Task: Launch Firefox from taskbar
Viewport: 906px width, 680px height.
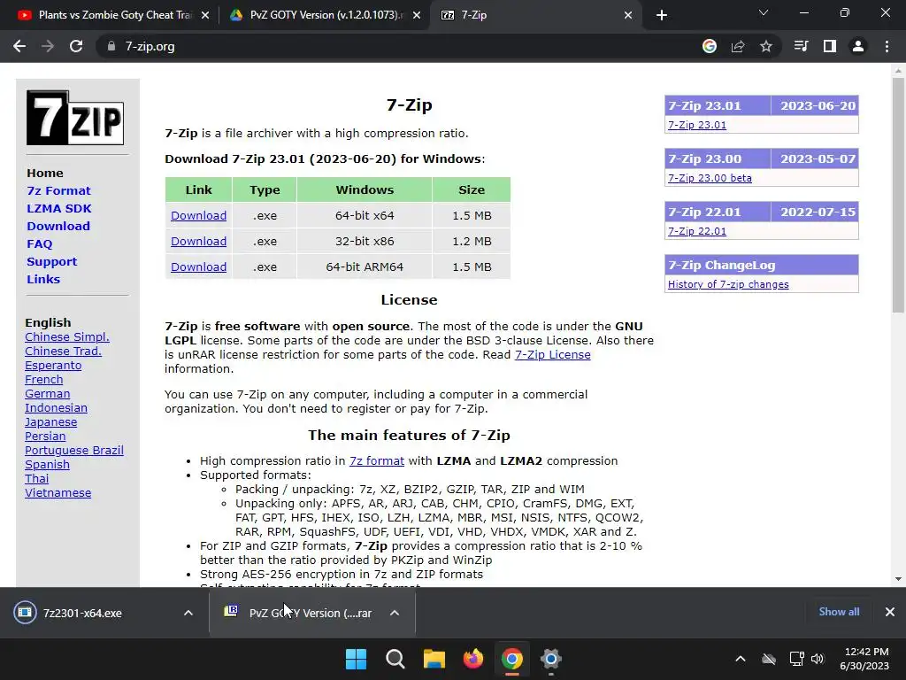Action: coord(473,659)
